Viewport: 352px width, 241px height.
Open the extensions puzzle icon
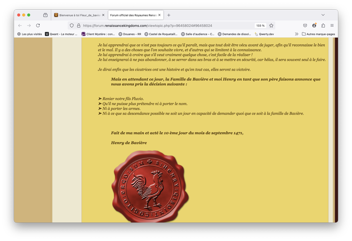[x=323, y=26]
